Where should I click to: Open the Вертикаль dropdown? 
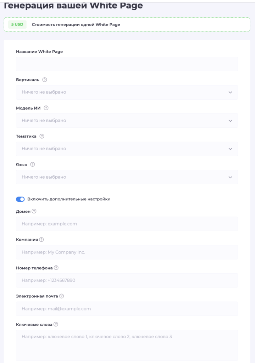(x=127, y=92)
